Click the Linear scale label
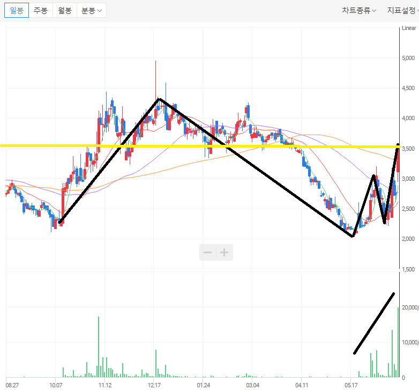The height and width of the screenshot is (390, 419). (409, 28)
